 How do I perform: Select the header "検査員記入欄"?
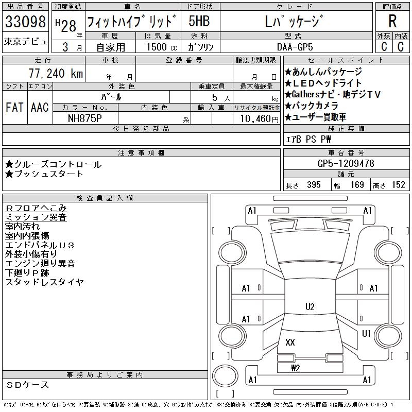coord(105,198)
